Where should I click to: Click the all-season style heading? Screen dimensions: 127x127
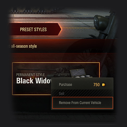pyautogui.click(x=24, y=46)
